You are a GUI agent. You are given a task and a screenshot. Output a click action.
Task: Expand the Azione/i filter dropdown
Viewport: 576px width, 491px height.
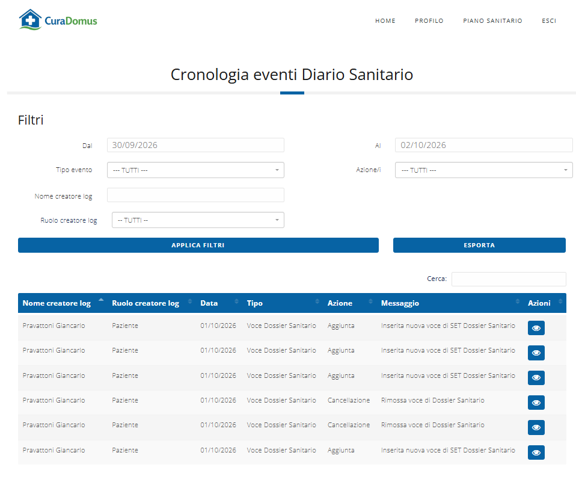tap(484, 170)
